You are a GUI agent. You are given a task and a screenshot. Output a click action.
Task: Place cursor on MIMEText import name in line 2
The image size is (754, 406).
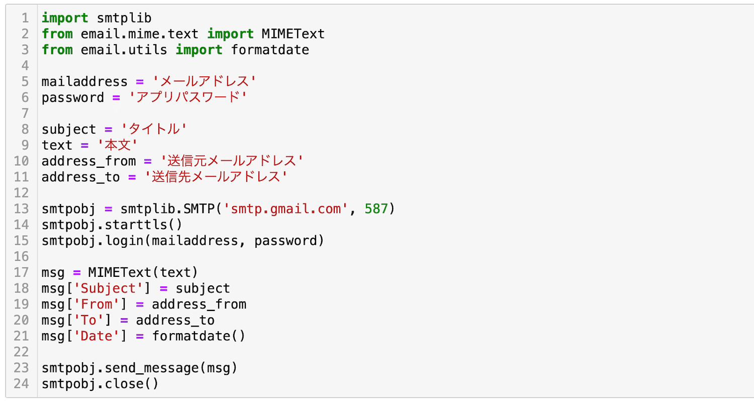tap(293, 34)
